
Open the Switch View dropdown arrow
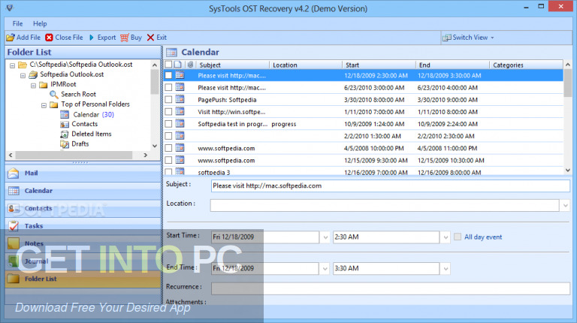point(492,38)
